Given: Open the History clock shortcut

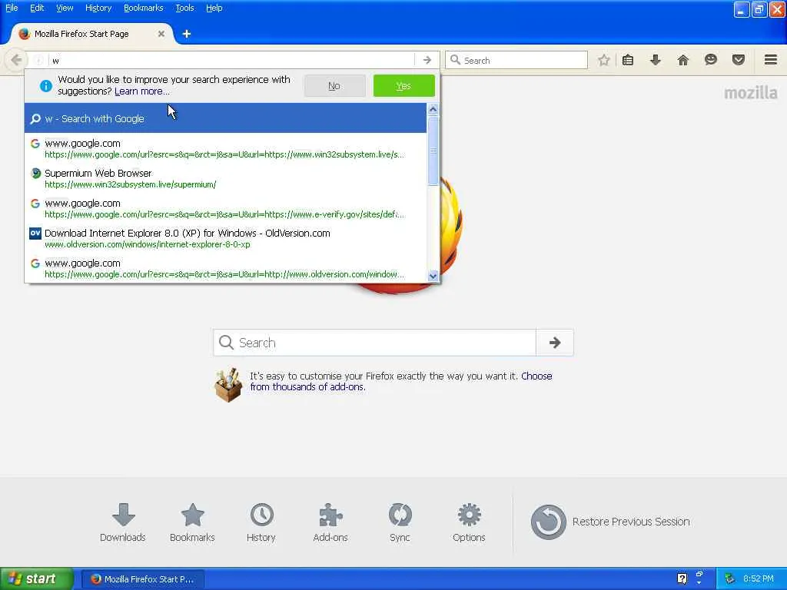Looking at the screenshot, I should click(x=261, y=522).
